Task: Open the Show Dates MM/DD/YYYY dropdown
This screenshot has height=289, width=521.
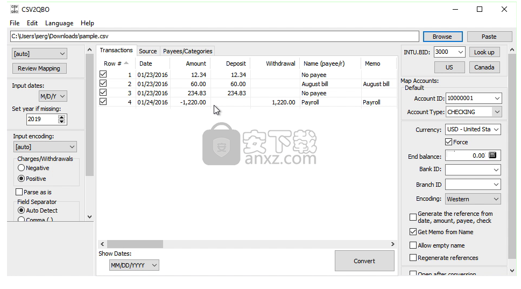Action: [x=134, y=265]
